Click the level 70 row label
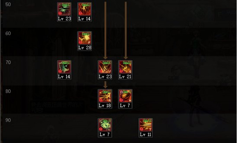 click(8, 63)
